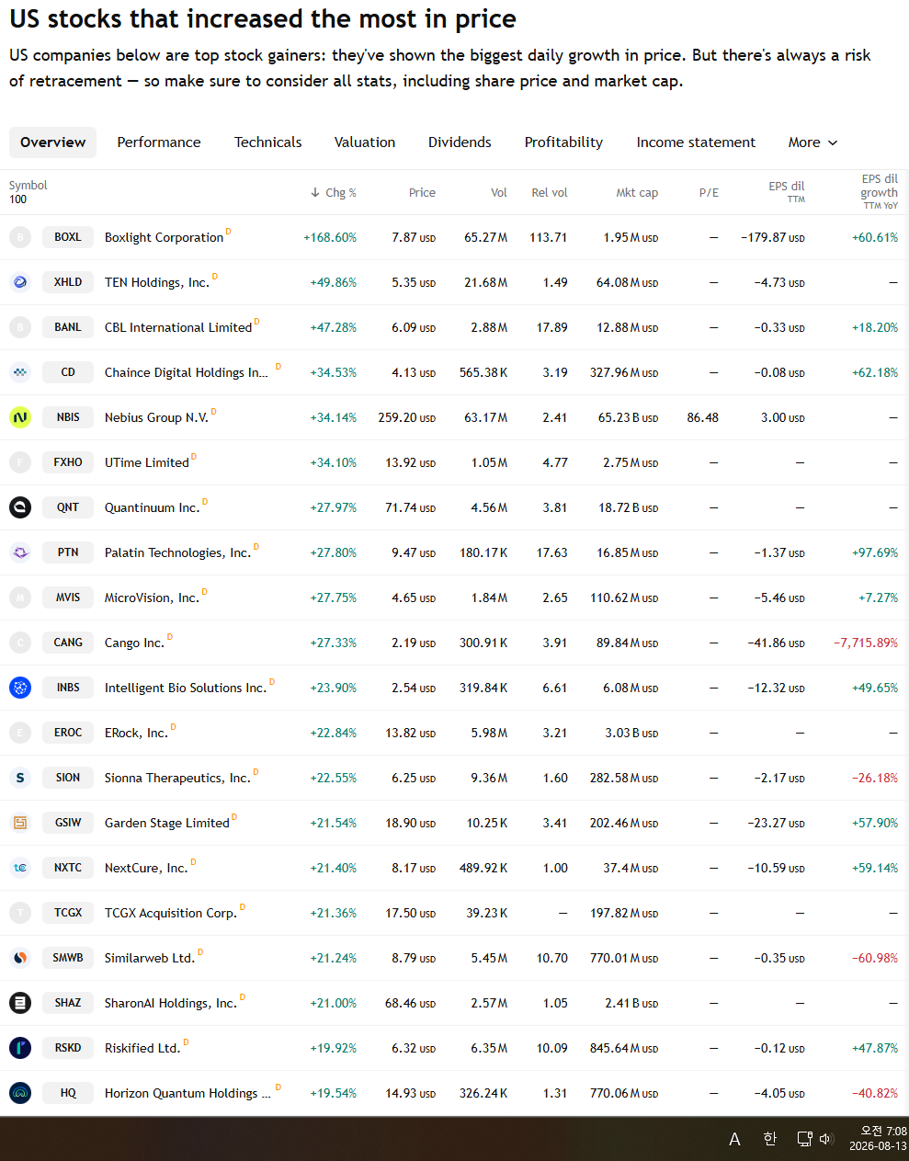Open the Riskified Ltd. company link
909x1161 pixels.
pos(142,1048)
